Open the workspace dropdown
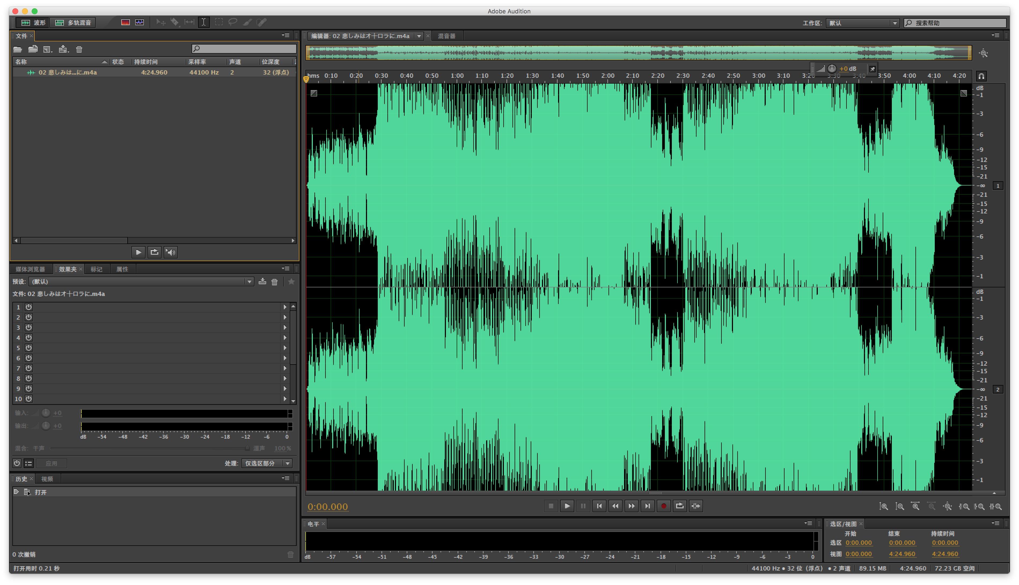 point(863,23)
